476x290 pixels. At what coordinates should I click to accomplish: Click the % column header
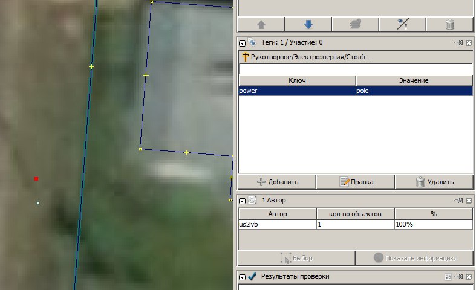tap(434, 214)
